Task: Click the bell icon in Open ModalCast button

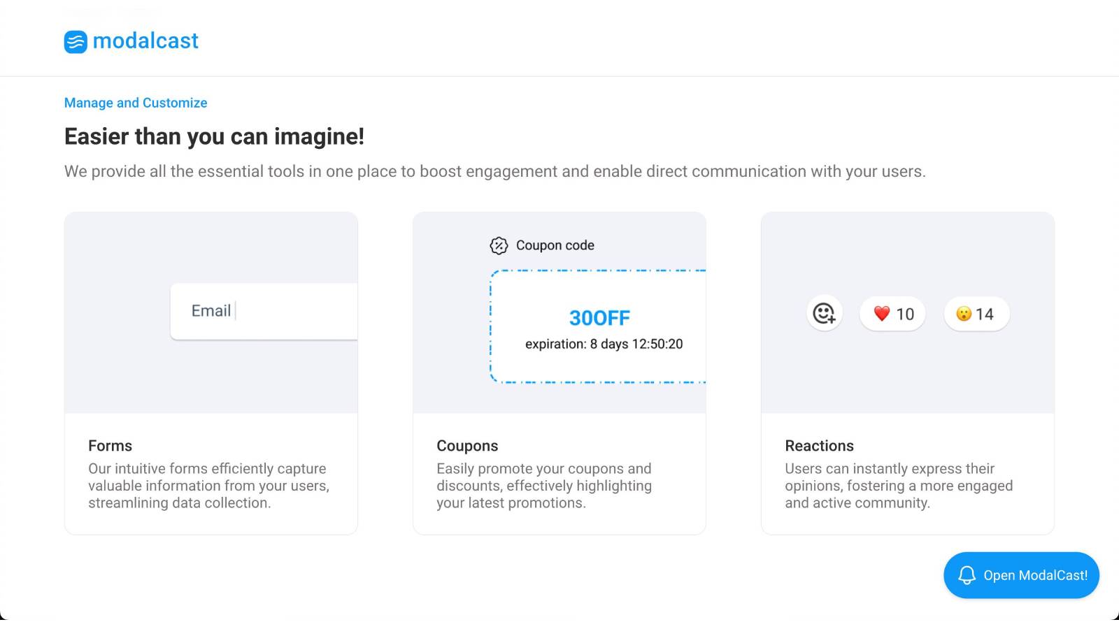Action: 967,575
